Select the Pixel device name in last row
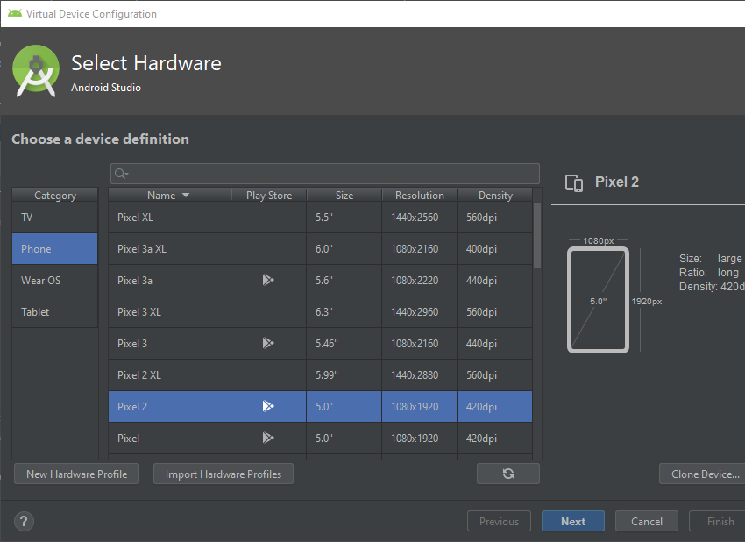Image resolution: width=745 pixels, height=542 pixels. click(128, 438)
